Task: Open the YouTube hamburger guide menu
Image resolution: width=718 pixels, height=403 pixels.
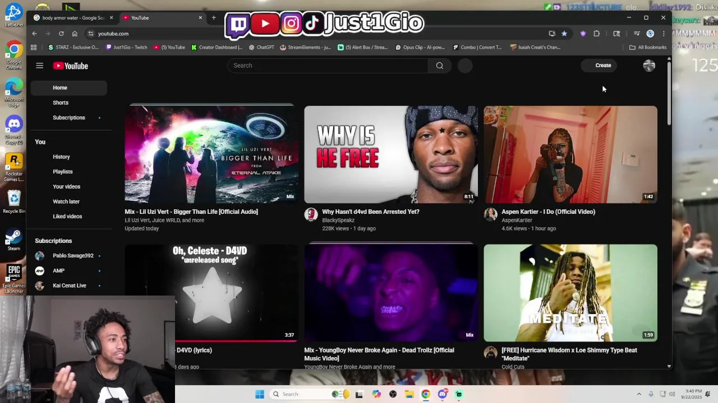Action: point(39,65)
